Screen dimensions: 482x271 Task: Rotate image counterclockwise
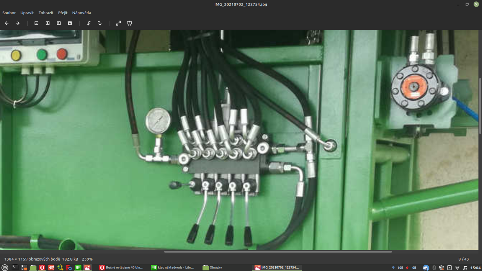(x=89, y=23)
